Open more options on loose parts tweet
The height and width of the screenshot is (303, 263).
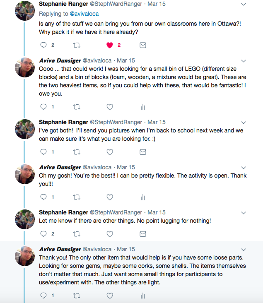244,250
